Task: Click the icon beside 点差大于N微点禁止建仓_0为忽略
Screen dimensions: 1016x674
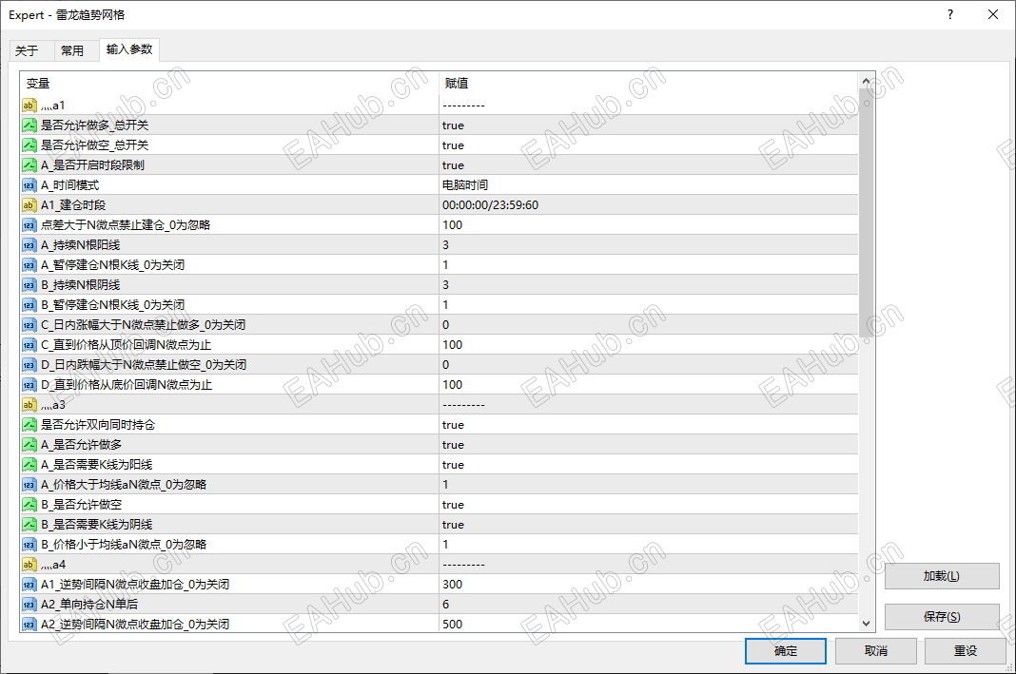Action: tap(29, 225)
